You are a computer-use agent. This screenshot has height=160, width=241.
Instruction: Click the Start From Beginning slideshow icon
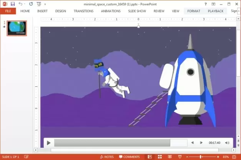39,3
